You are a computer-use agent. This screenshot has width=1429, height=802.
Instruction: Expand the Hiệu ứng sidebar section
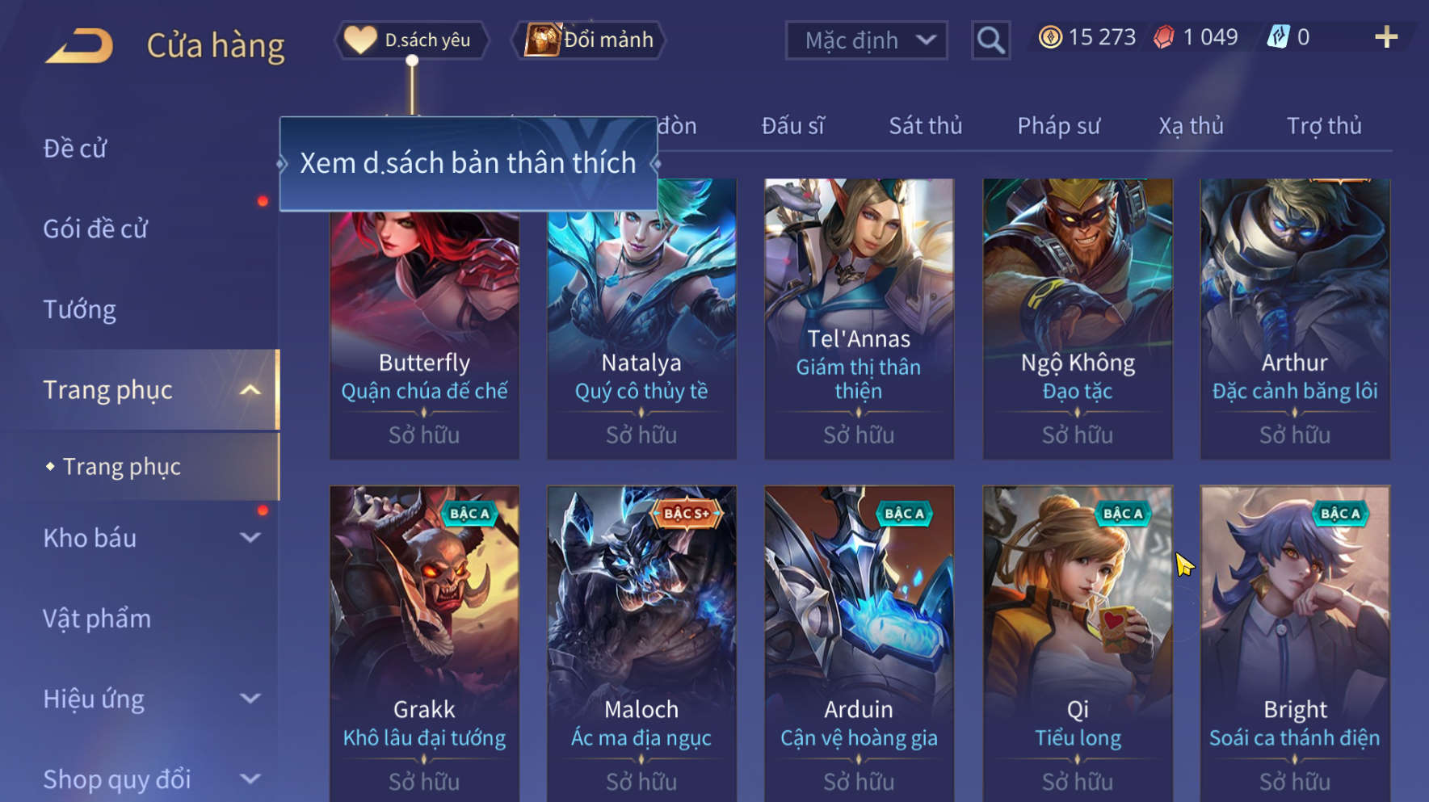click(250, 699)
